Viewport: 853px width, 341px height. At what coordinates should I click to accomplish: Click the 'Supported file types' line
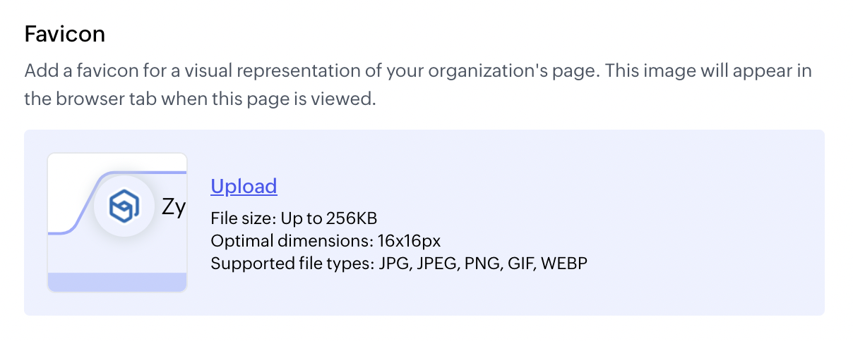399,263
